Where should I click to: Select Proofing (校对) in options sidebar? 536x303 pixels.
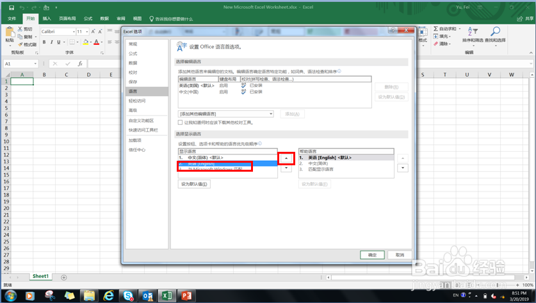tap(146, 72)
